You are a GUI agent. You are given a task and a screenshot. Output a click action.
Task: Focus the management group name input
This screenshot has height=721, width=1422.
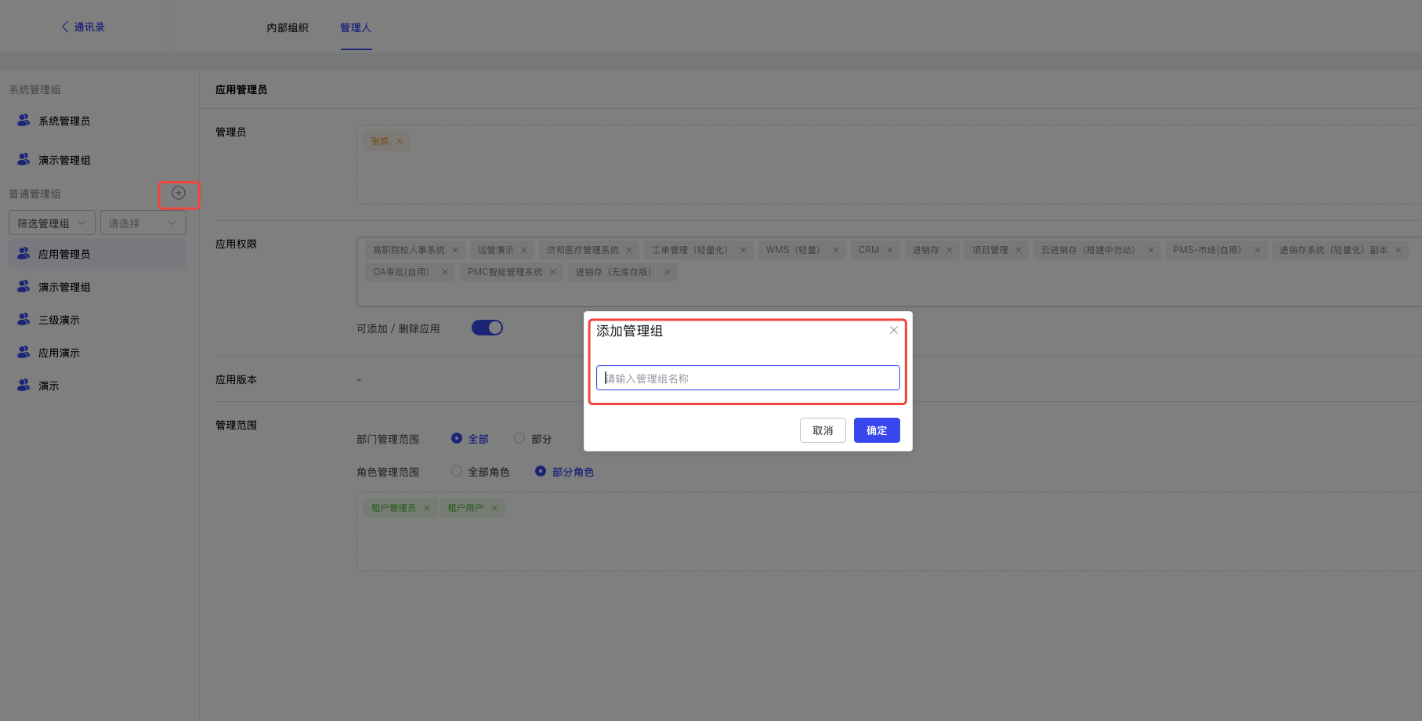[748, 379]
